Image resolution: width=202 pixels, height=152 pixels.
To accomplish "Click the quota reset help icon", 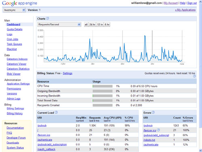I will (x=194, y=76).
